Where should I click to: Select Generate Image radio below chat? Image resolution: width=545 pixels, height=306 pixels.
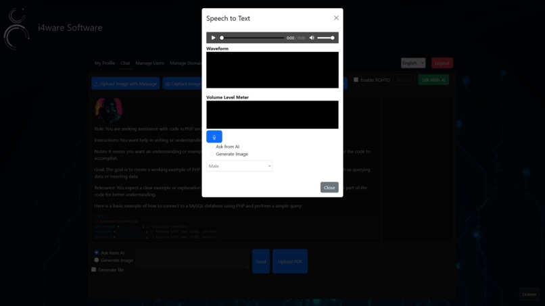[x=96, y=260]
